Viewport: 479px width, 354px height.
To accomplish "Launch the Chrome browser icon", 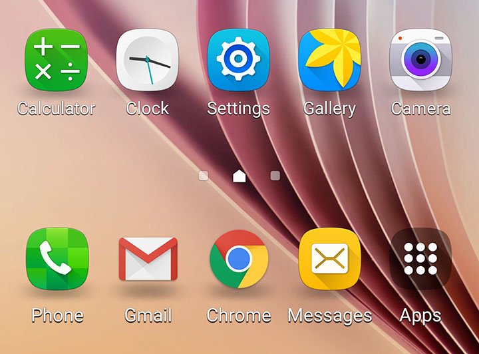I will (239, 259).
